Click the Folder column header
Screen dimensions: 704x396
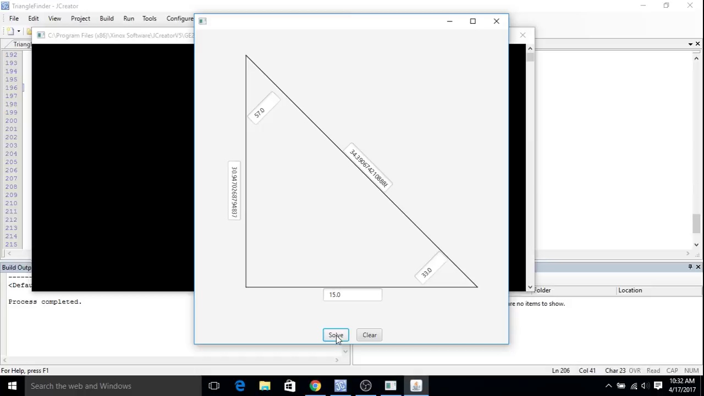[x=542, y=290]
